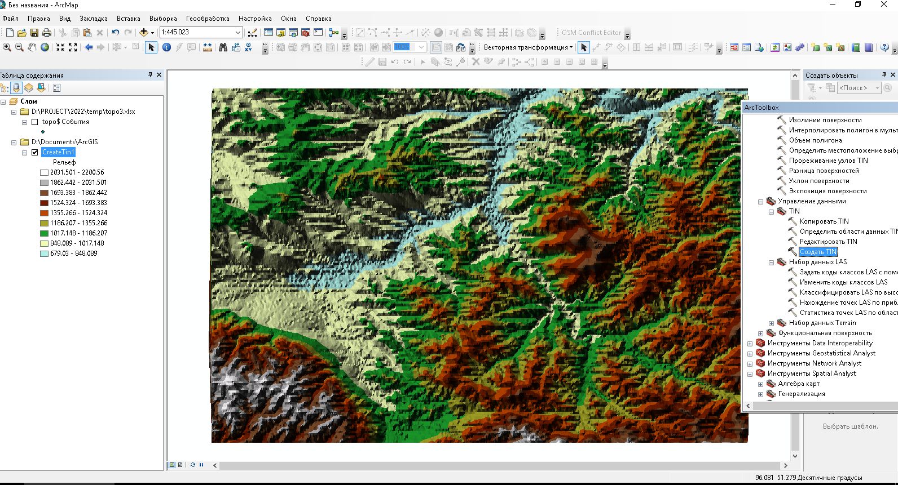The height and width of the screenshot is (485, 898).
Task: Select the Pan hand tool
Action: [x=32, y=47]
